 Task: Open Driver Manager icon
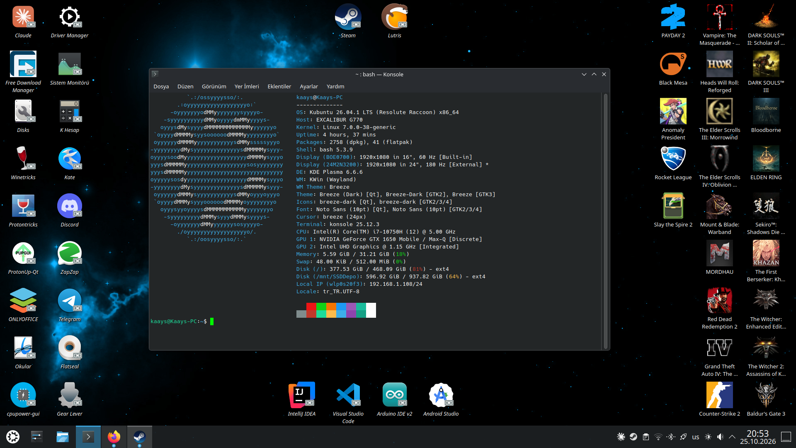point(69,17)
